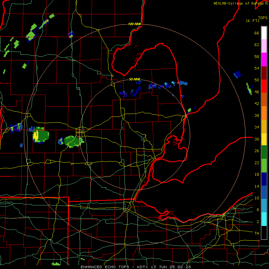This screenshot has height=269, width=269.
Task: Click the 42 value on the legend
Action: [257, 104]
